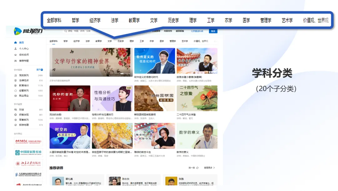
Task: Open the 返回旧版 link in header
Action: 180,31
